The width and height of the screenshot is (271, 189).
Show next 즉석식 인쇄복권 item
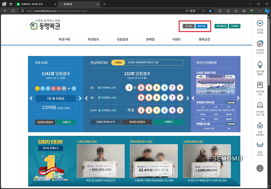click(x=238, y=98)
